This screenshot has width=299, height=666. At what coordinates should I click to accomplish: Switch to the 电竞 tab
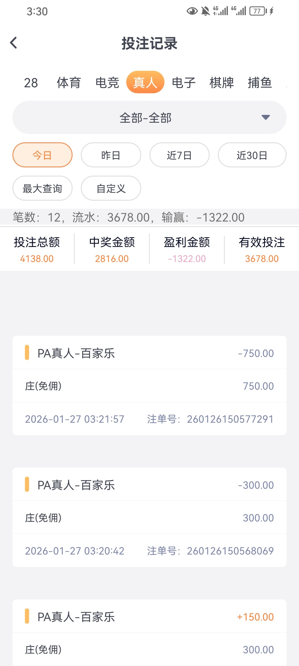click(x=107, y=82)
